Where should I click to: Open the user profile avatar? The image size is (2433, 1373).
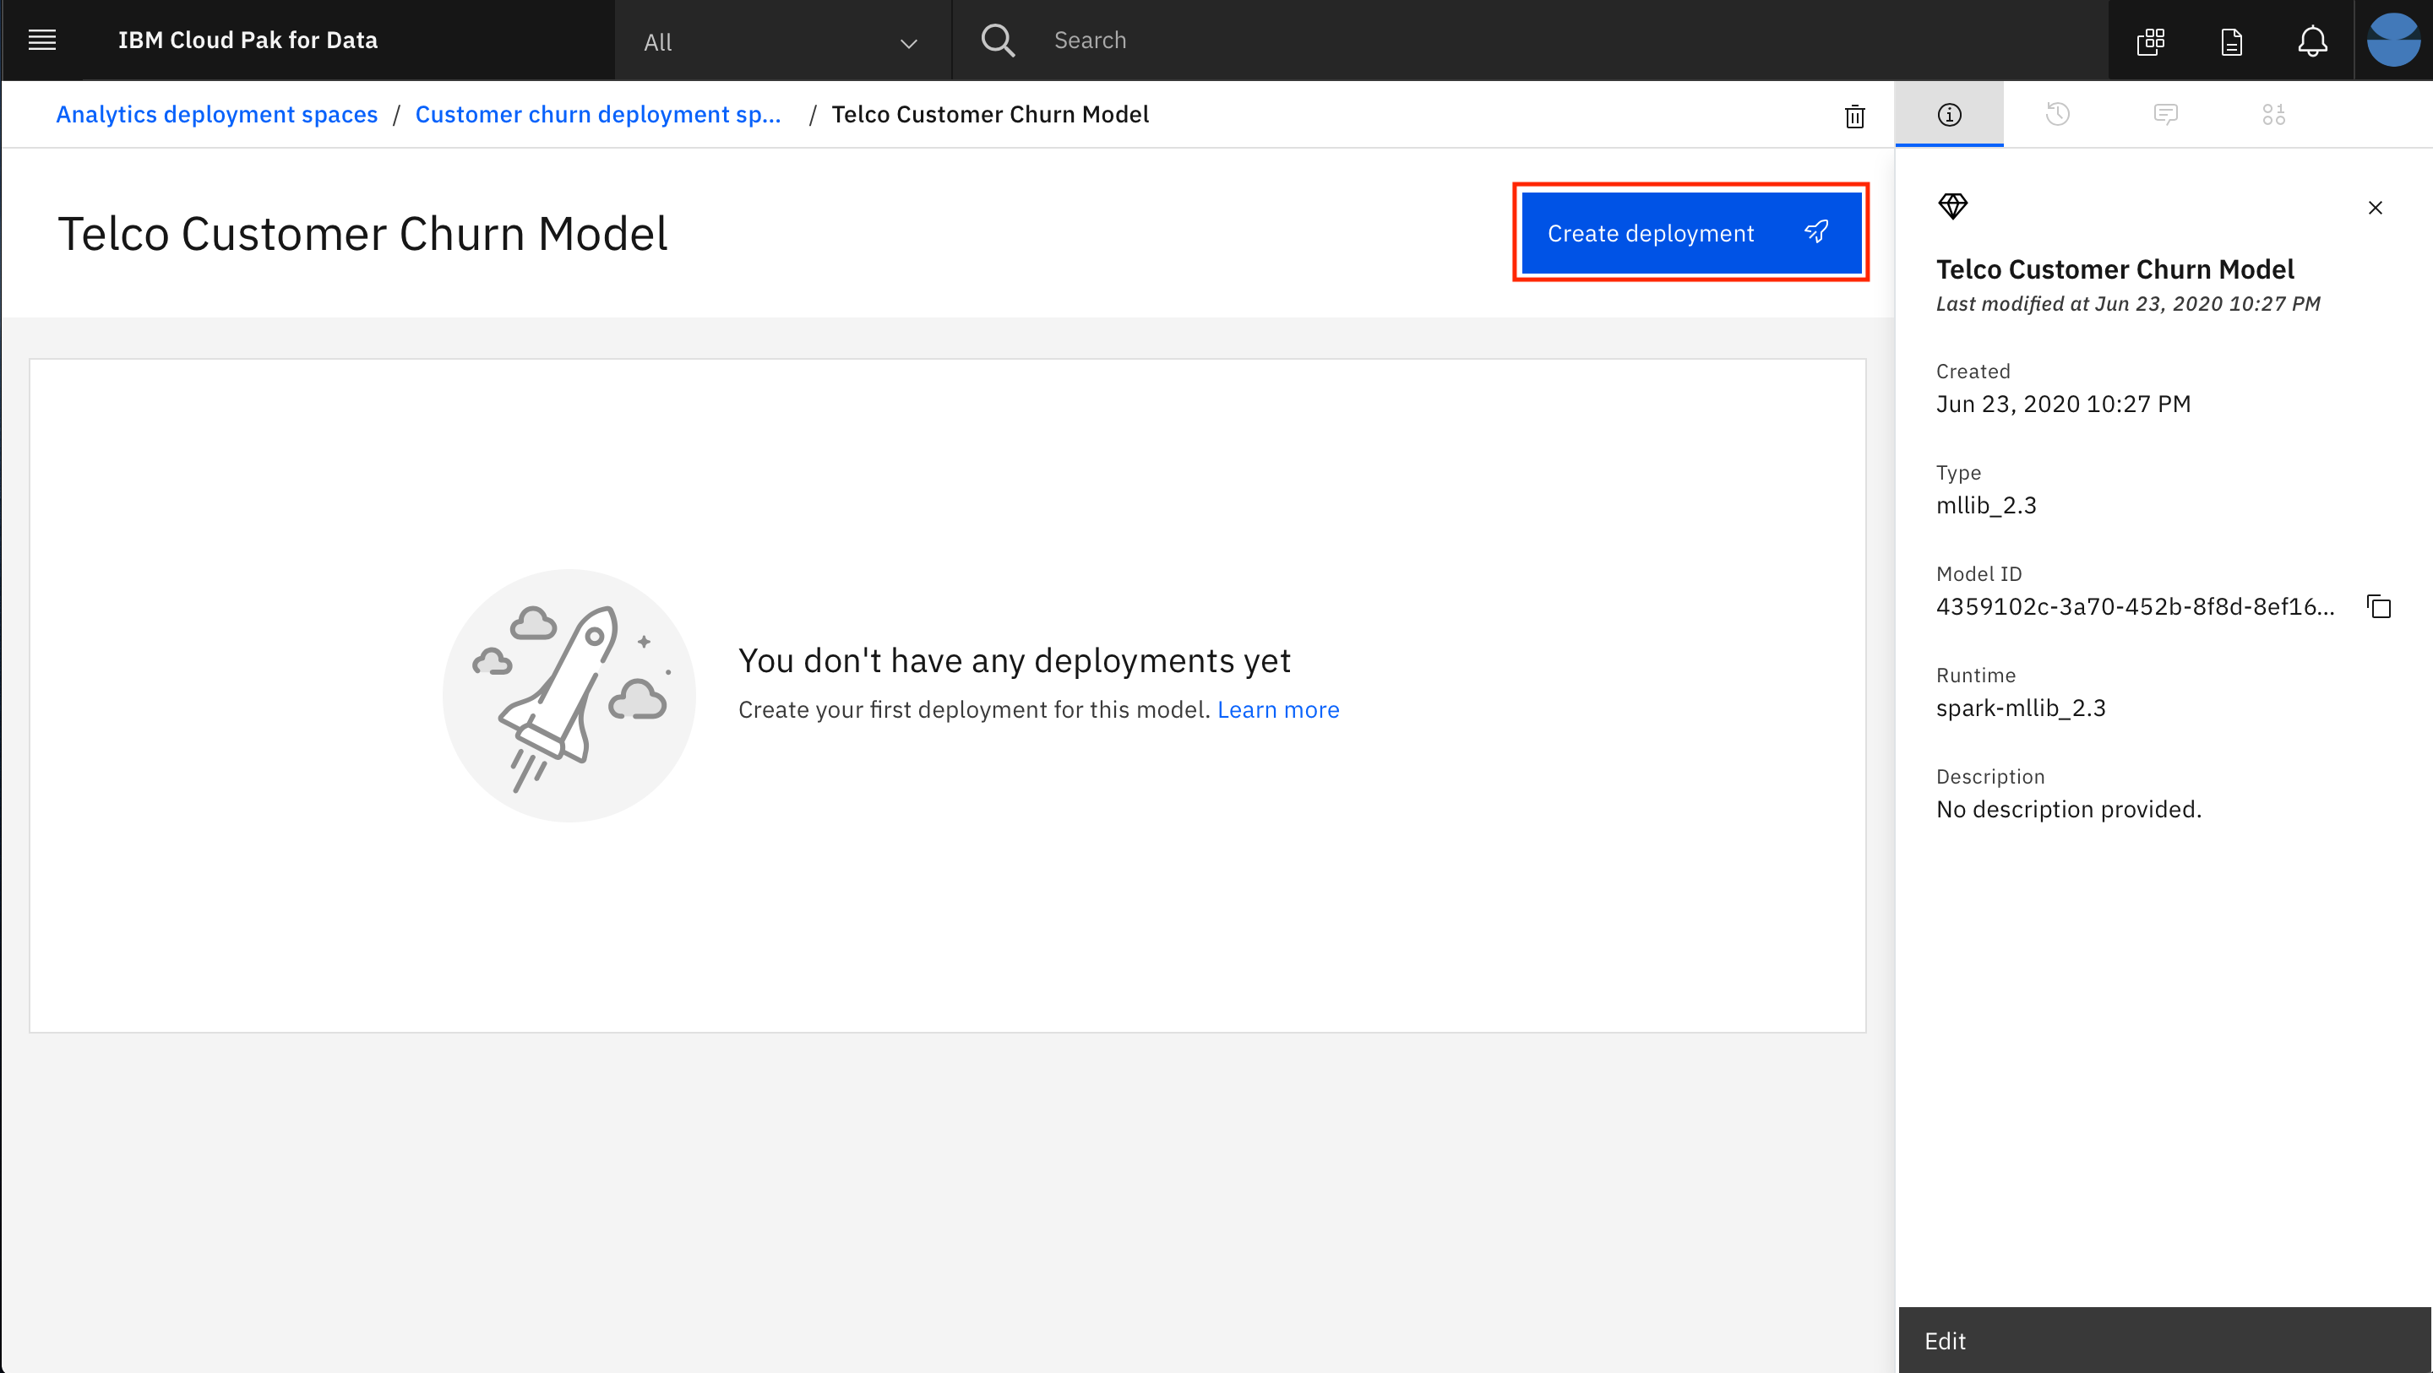pos(2392,41)
